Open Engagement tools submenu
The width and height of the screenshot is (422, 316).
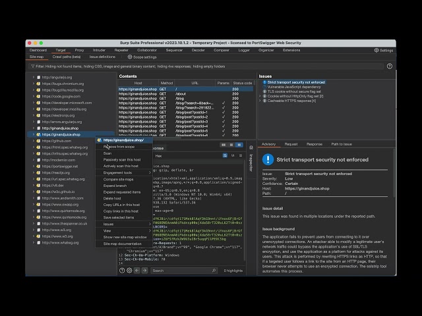click(124, 172)
